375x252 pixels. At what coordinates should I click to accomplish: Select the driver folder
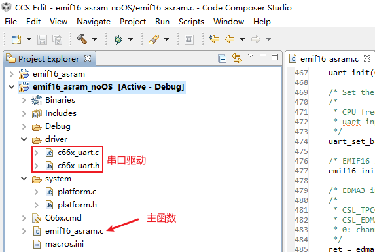click(x=56, y=139)
